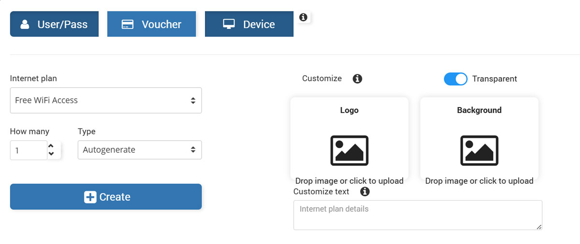Click the Logo upload drop area title

[x=349, y=110]
